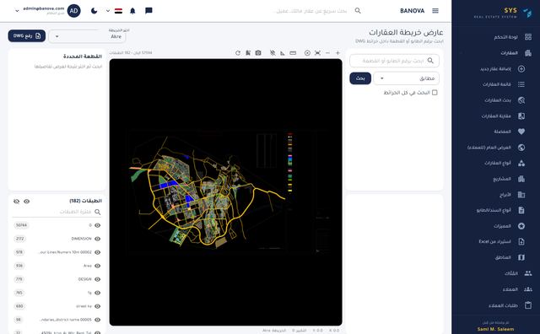Open the document/tabu types sidebar item
This screenshot has width=540, height=334.
(500, 210)
